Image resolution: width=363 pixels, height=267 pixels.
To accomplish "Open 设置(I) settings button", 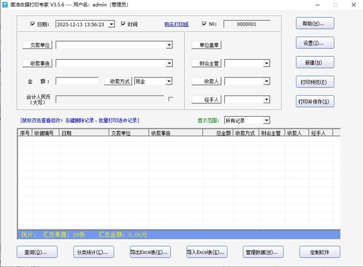I will (x=315, y=43).
